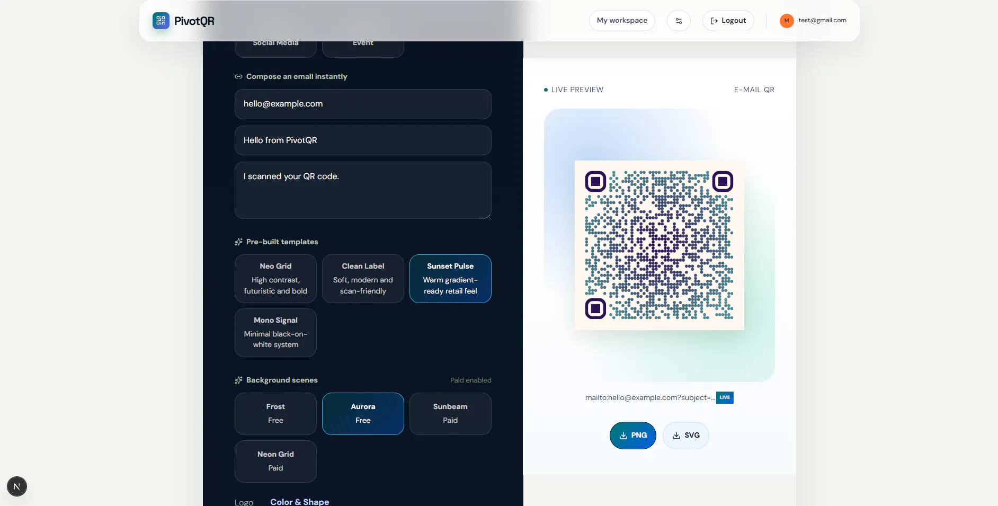Download QR code as SVG
998x506 pixels.
click(686, 436)
